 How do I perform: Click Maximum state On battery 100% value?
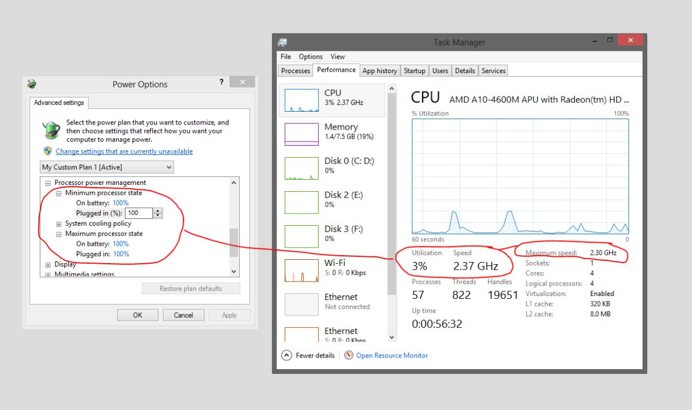pos(121,244)
